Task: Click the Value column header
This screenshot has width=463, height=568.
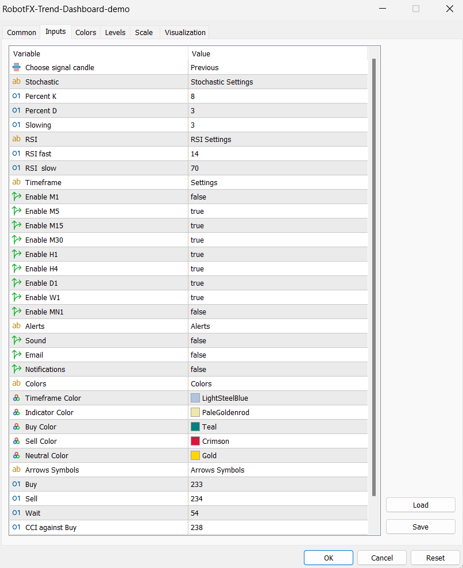Action: [277, 53]
